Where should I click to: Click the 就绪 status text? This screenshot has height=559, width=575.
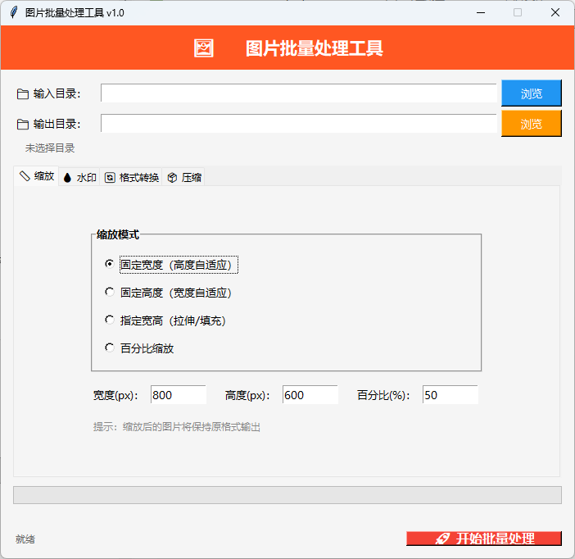(25, 539)
